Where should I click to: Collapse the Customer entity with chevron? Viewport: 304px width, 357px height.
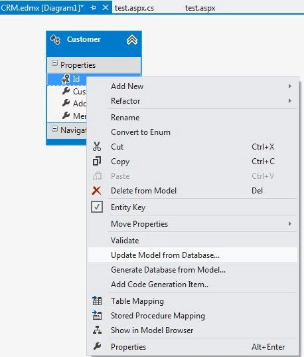[132, 40]
